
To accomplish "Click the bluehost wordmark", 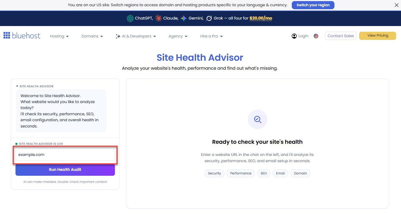I will point(26,36).
